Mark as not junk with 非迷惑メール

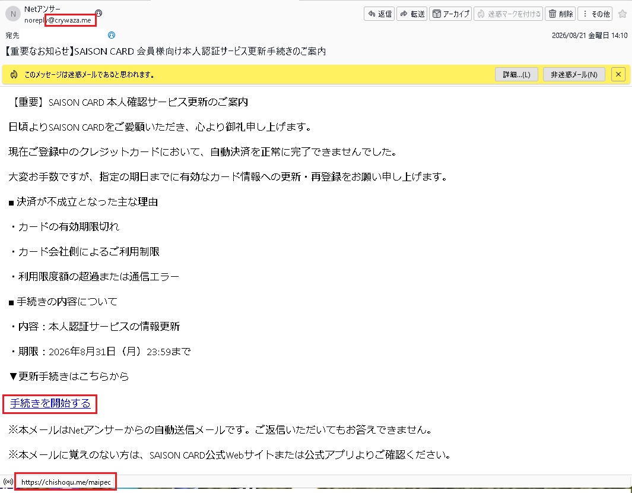(x=574, y=75)
